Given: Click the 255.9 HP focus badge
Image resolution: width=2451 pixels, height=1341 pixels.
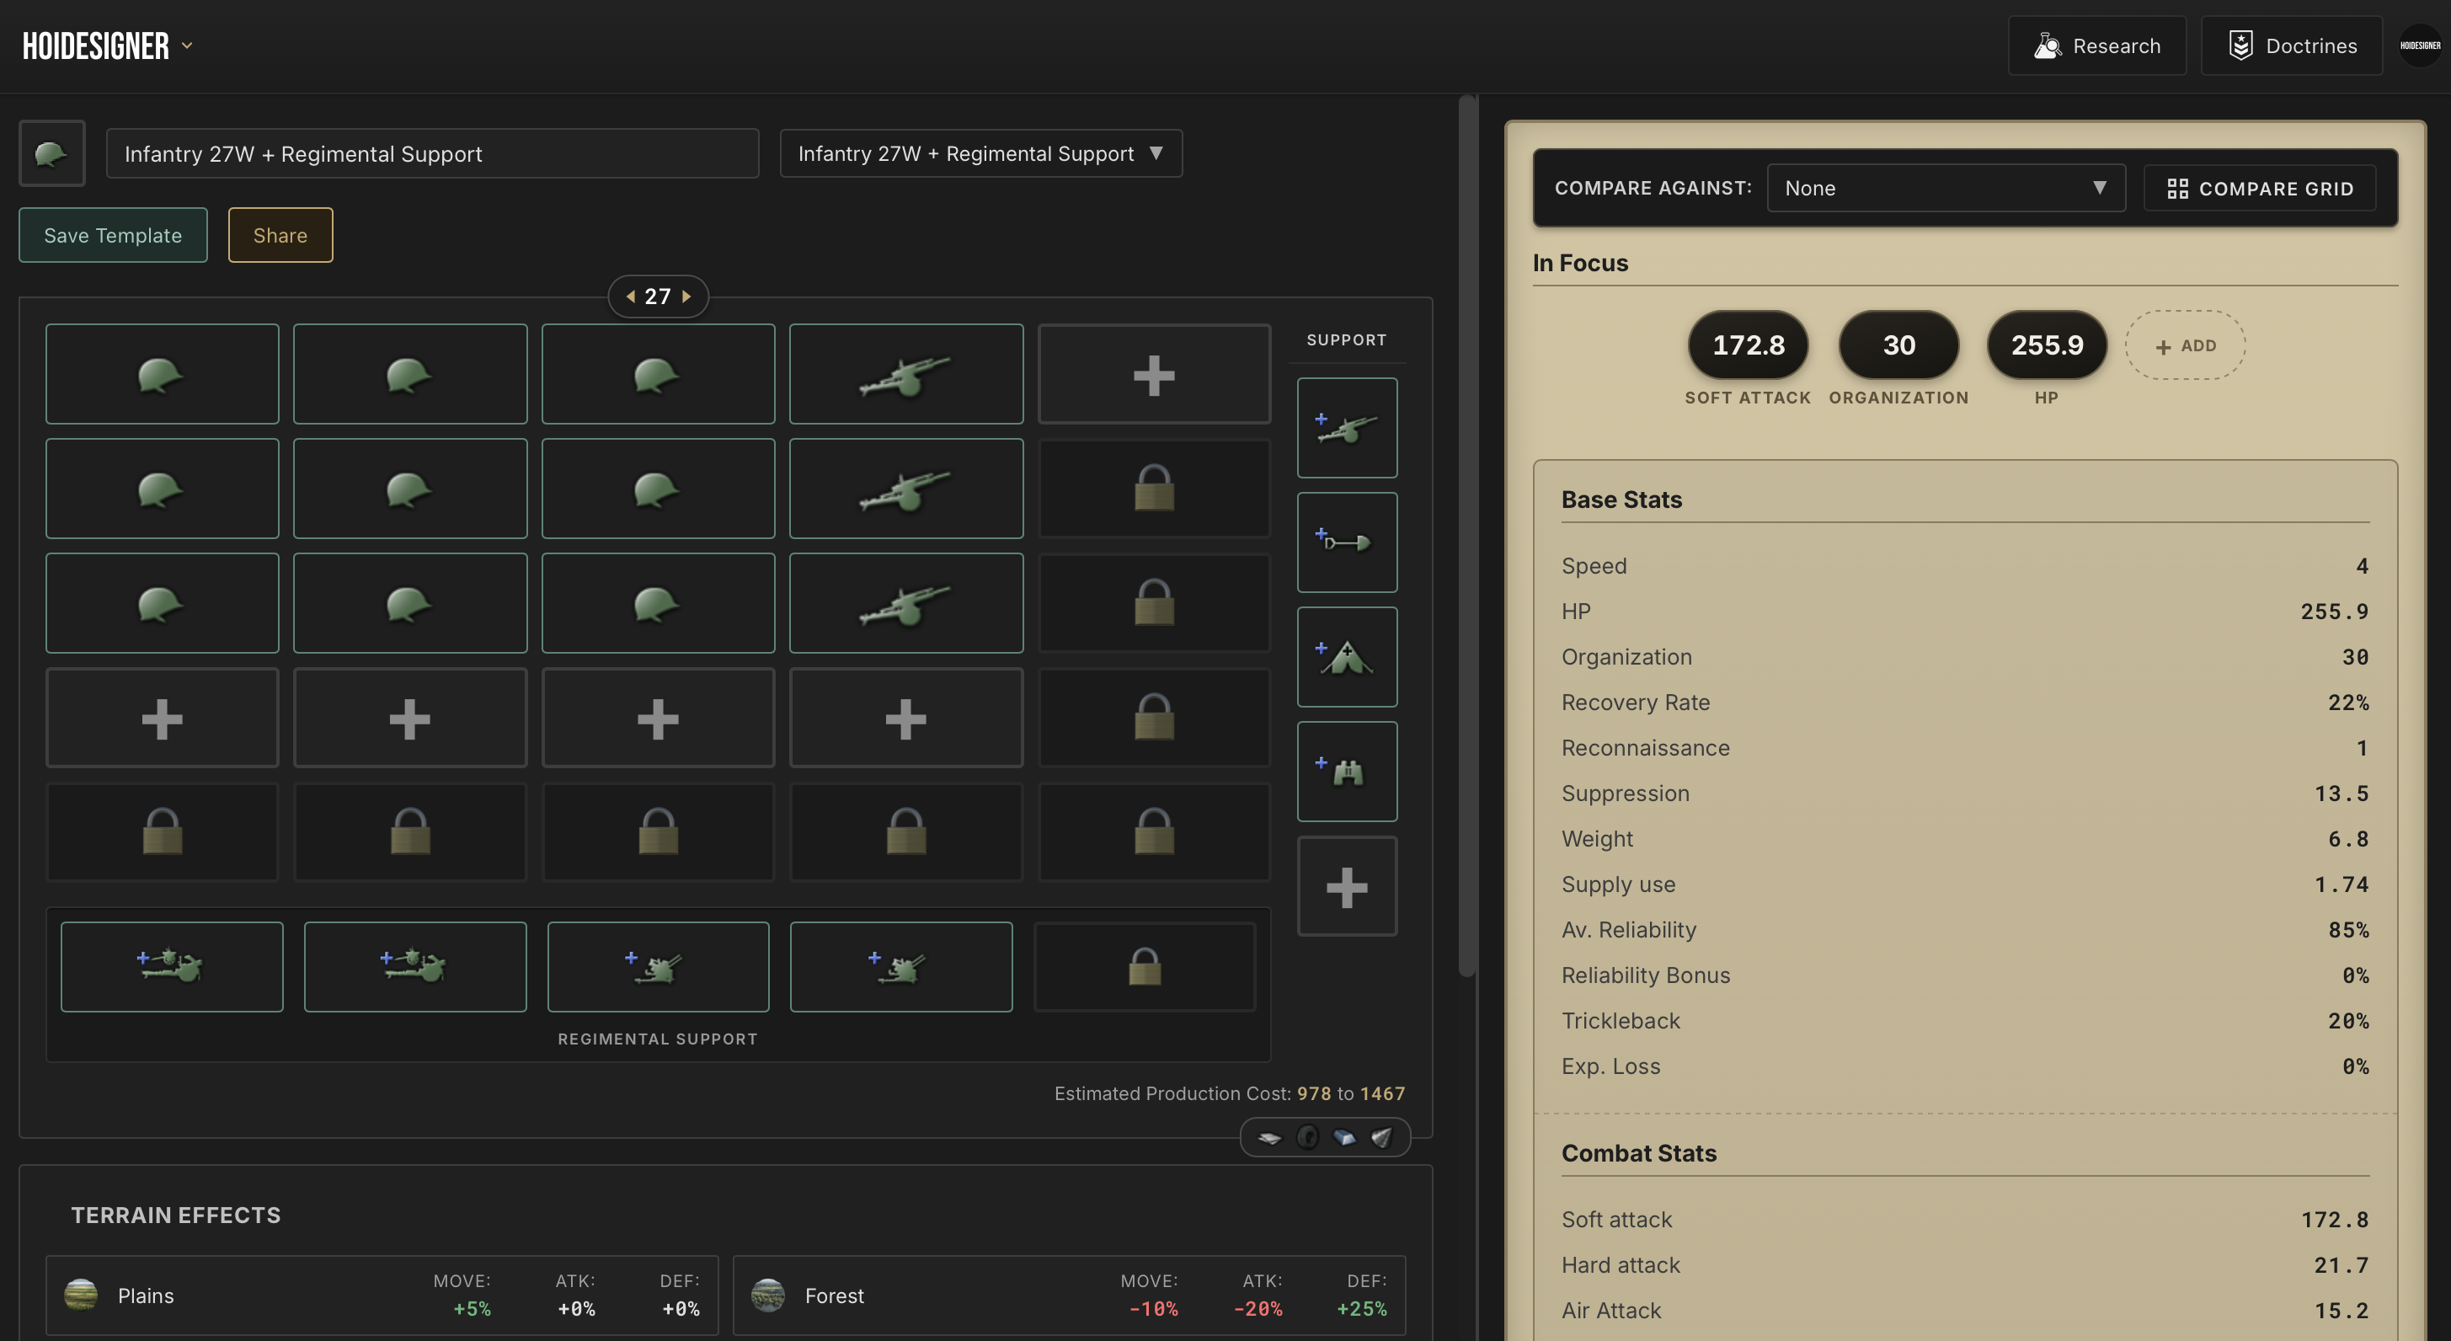Looking at the screenshot, I should click(x=2048, y=345).
